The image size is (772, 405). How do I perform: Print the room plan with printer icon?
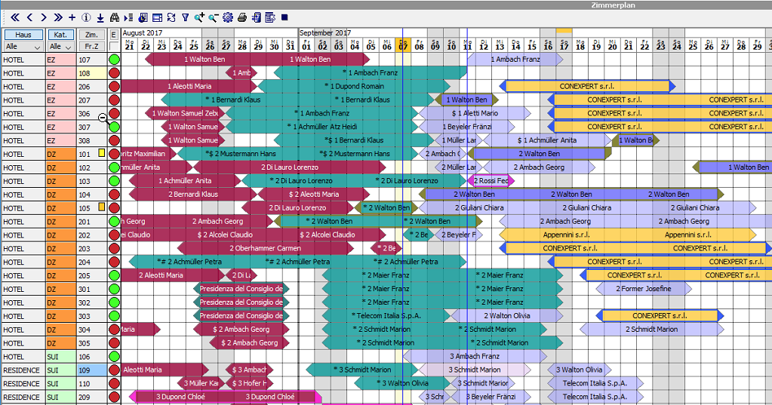click(241, 17)
